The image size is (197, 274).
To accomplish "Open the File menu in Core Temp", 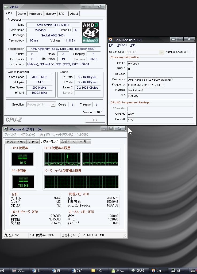I will click(x=111, y=45).
